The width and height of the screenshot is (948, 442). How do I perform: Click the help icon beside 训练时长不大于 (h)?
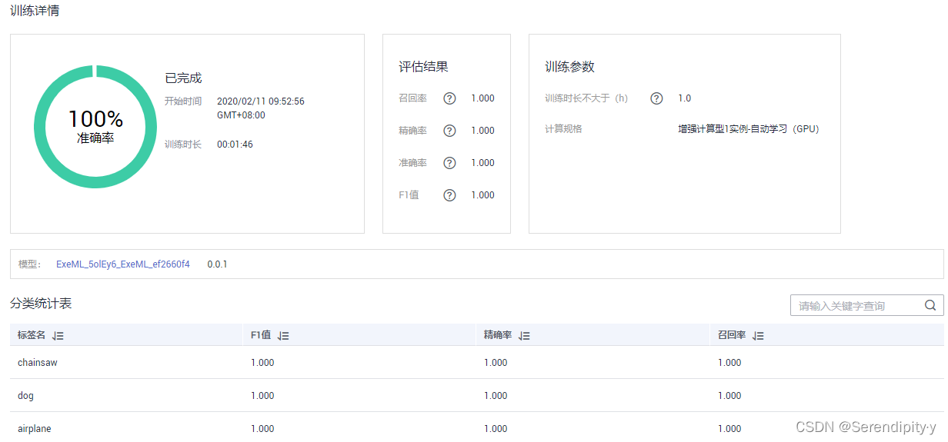click(x=656, y=98)
